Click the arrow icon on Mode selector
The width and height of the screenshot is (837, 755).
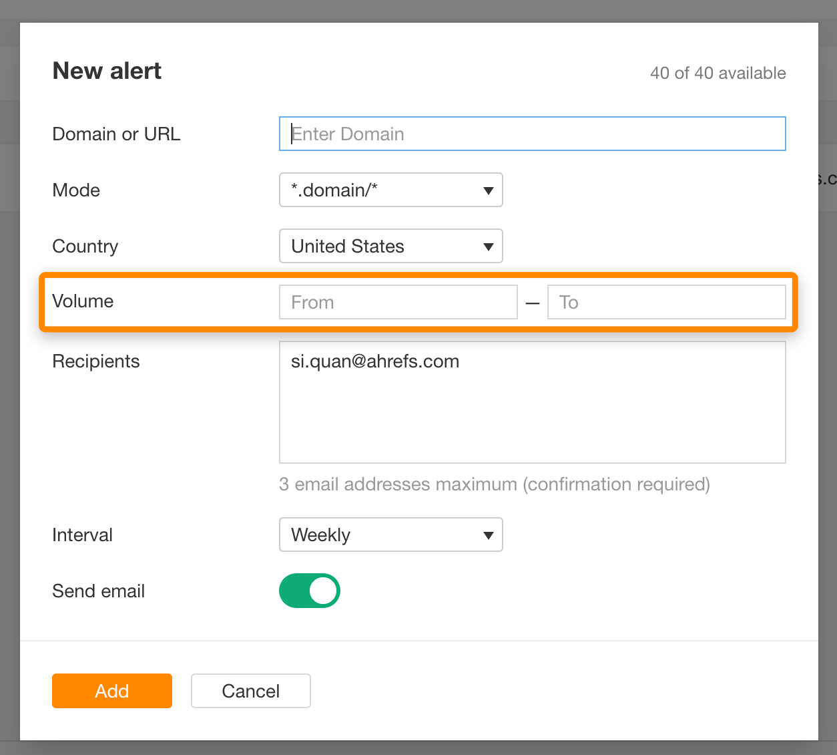pyautogui.click(x=489, y=191)
